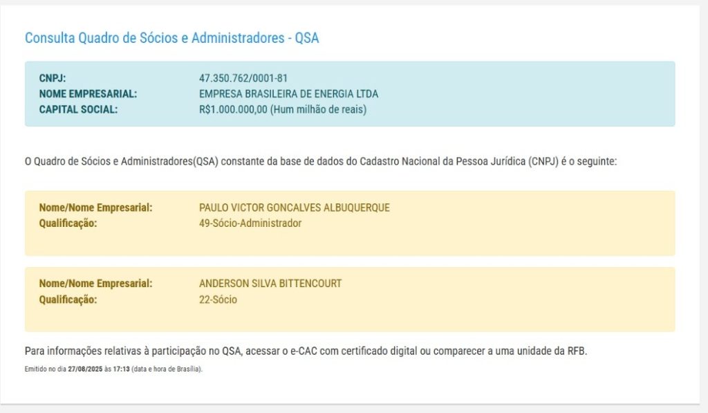This screenshot has height=413, width=708.
Task: Click the emission time 17:13
Action: (121, 369)
